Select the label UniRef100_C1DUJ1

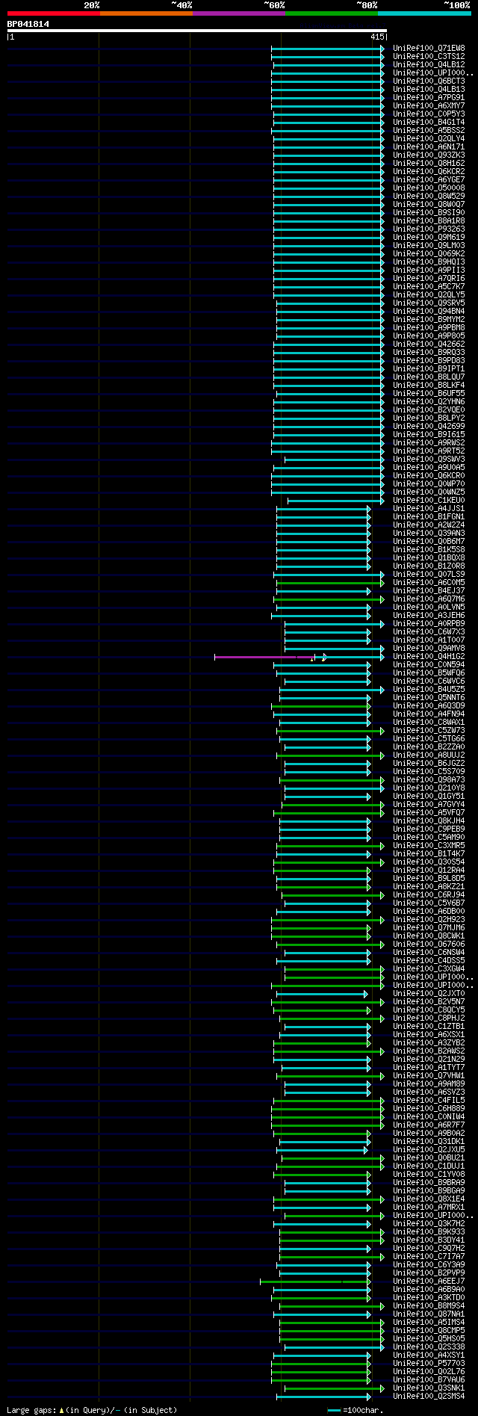click(x=429, y=1166)
